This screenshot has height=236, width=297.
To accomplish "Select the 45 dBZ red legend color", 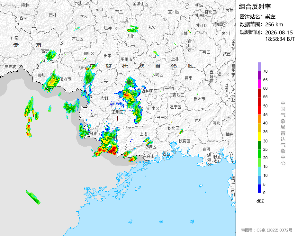I will 259,110.
